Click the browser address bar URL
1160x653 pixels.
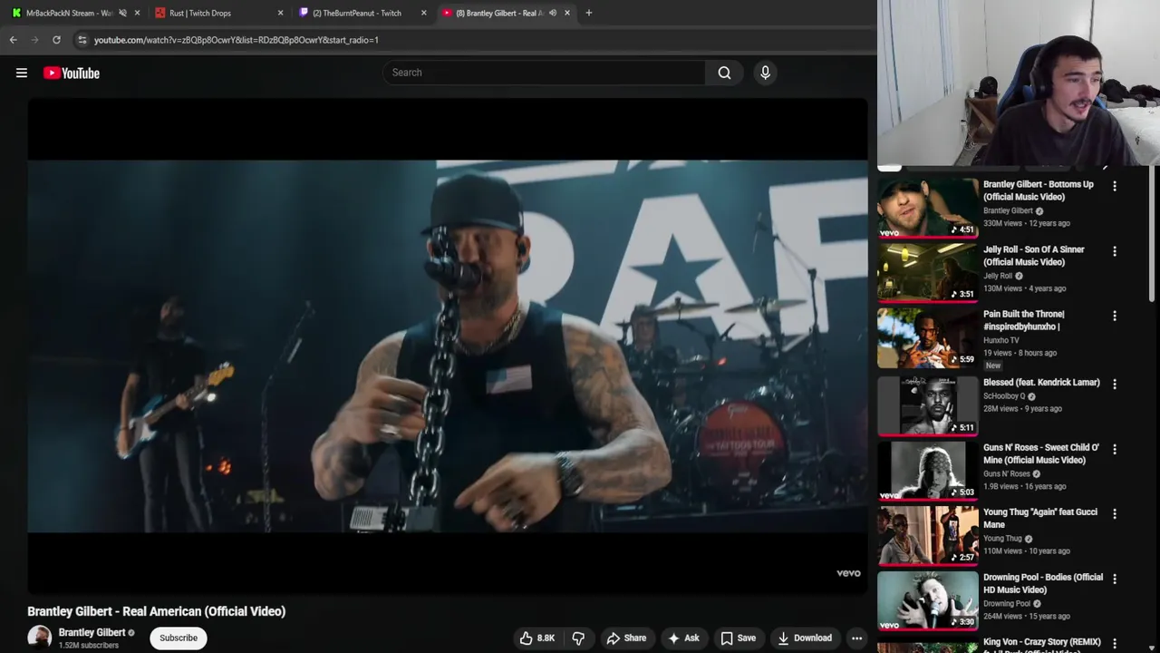click(237, 40)
